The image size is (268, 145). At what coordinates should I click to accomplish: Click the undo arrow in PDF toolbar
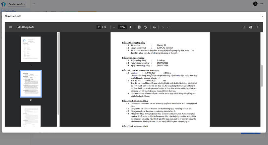point(163,27)
